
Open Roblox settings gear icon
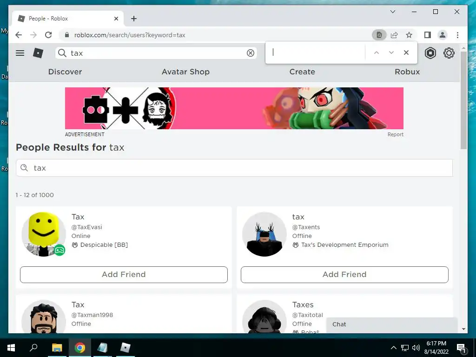[449, 53]
